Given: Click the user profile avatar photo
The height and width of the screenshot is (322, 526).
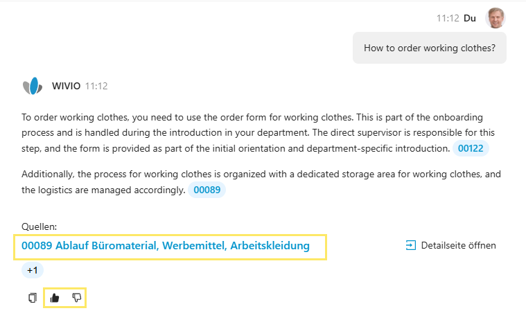Looking at the screenshot, I should (x=496, y=18).
